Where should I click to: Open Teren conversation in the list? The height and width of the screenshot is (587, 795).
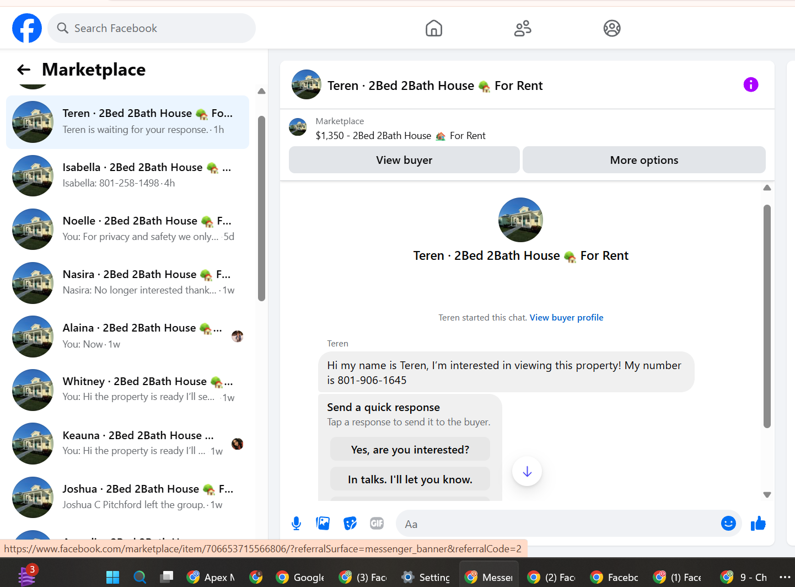[x=127, y=122]
